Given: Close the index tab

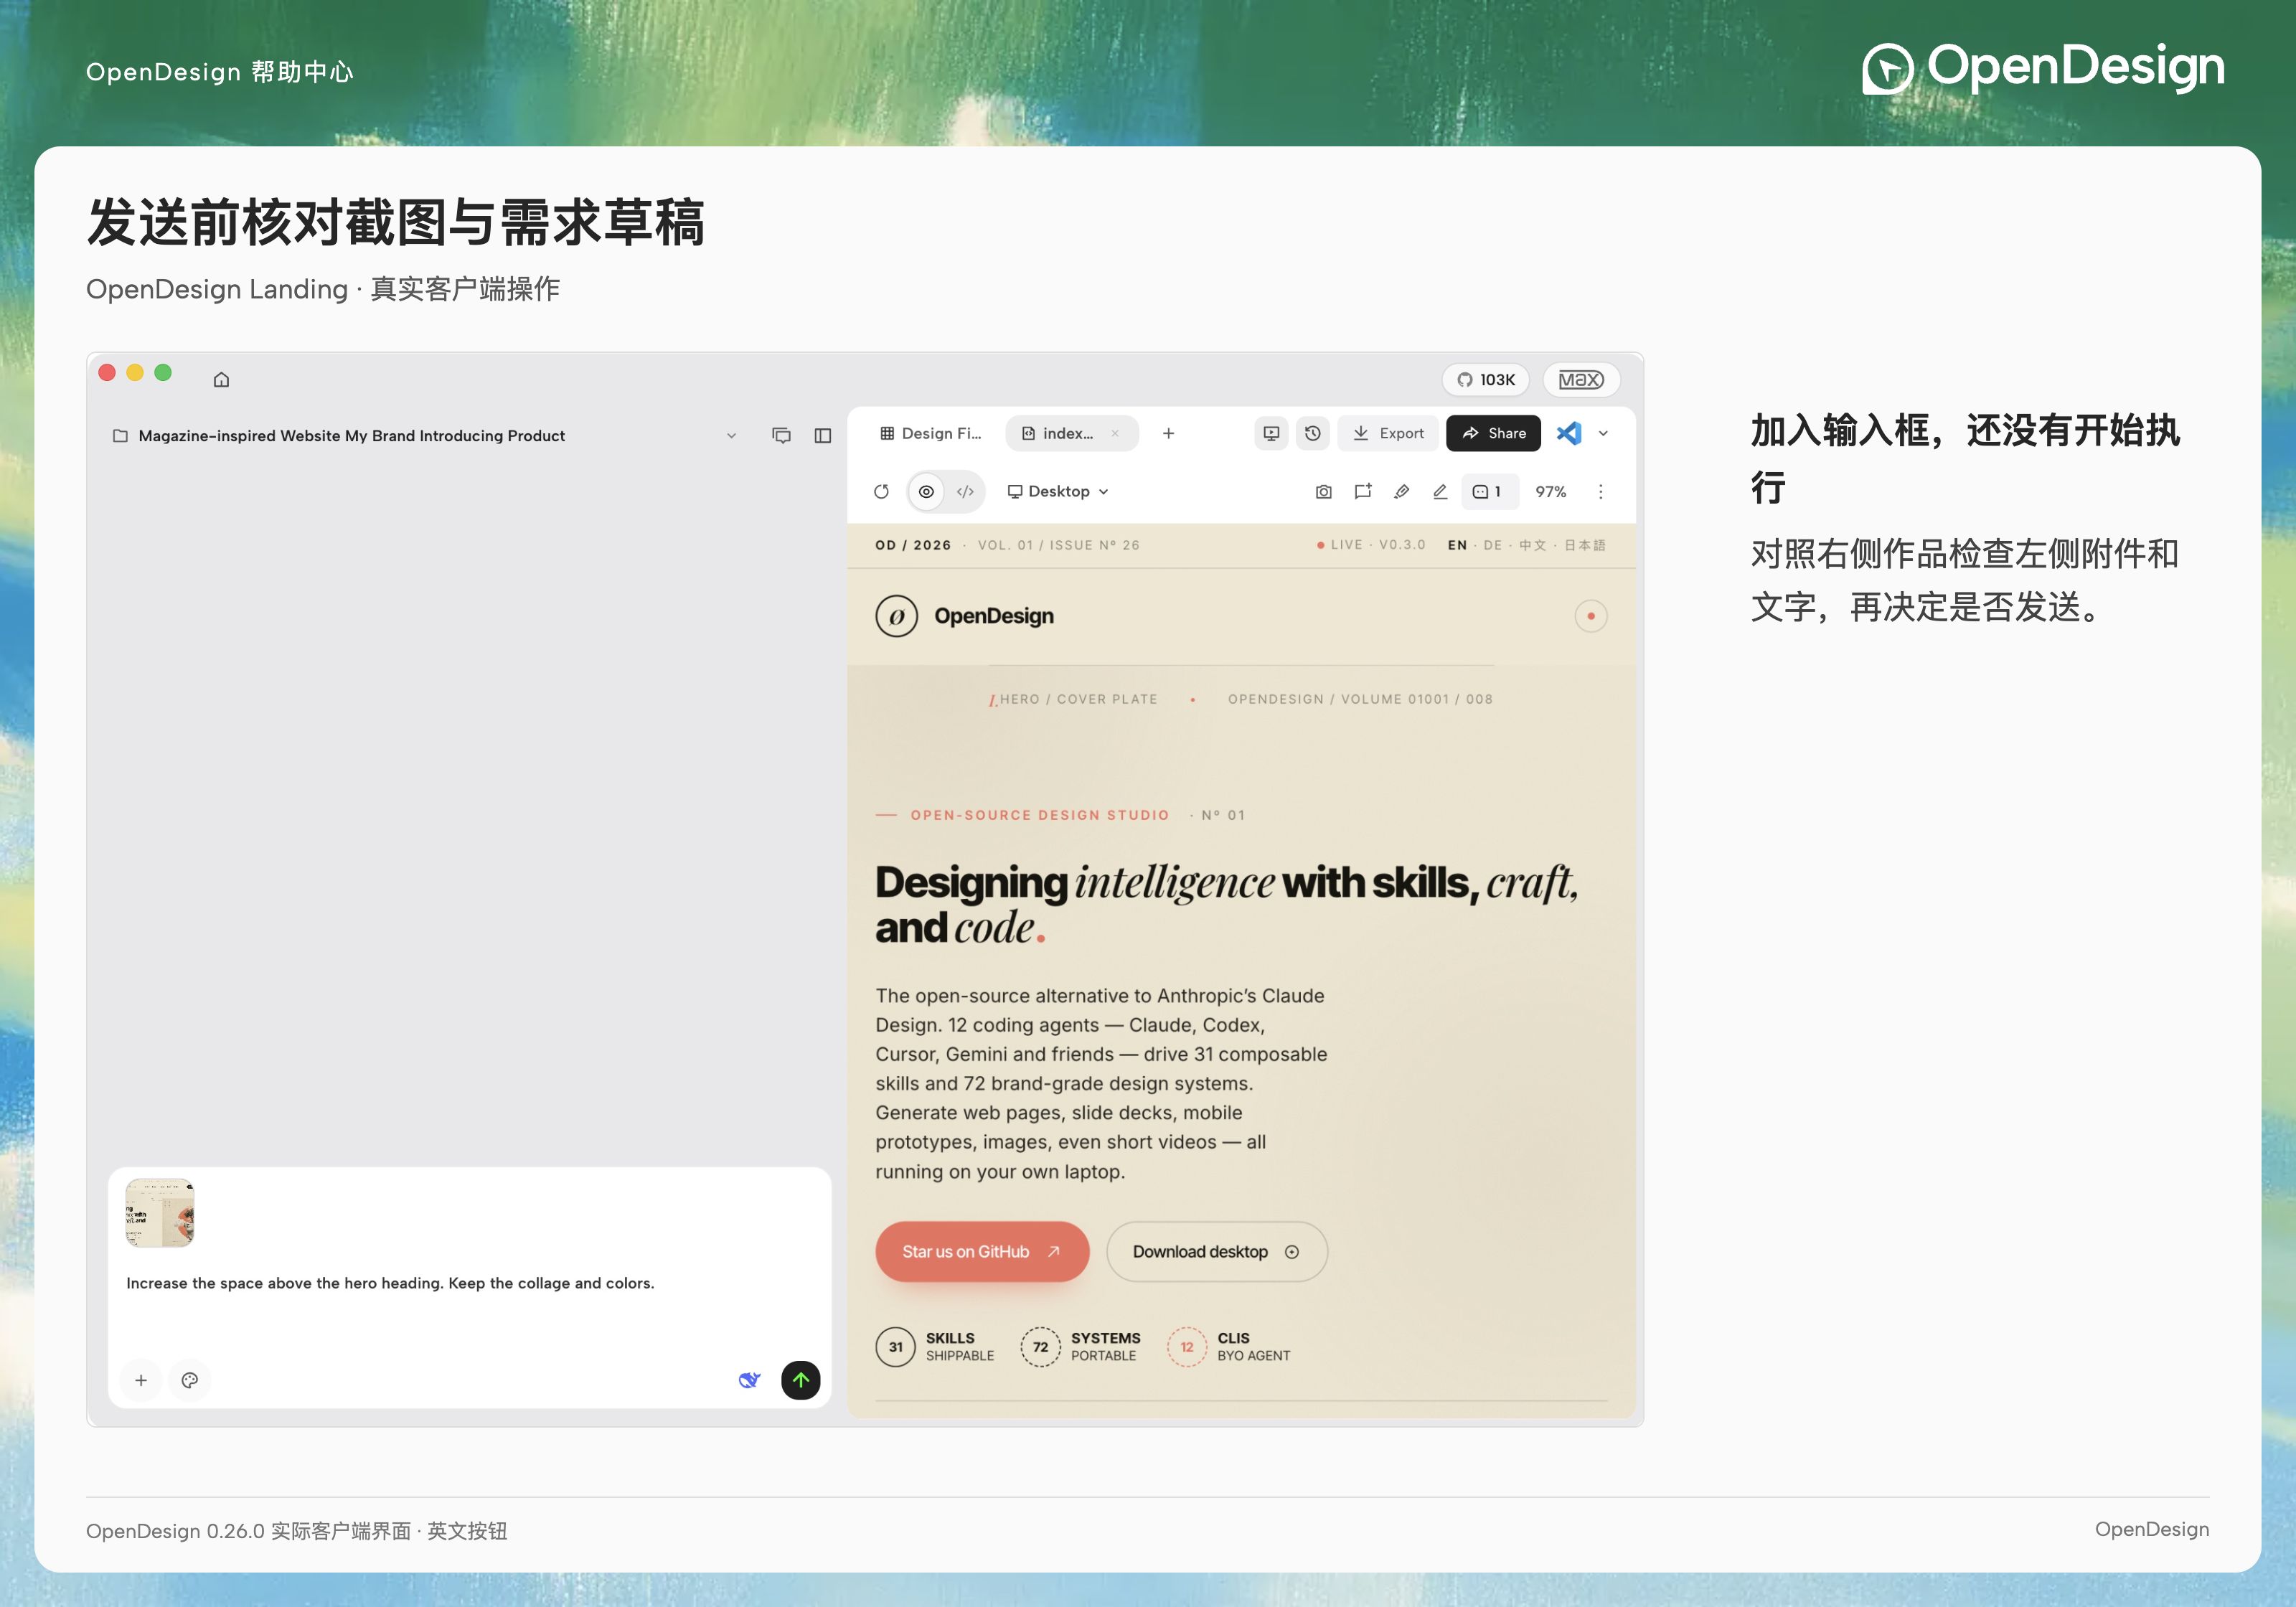Looking at the screenshot, I should click(x=1115, y=433).
